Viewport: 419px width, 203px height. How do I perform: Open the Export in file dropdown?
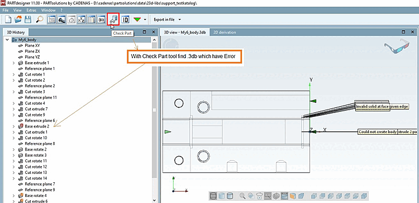coord(167,20)
